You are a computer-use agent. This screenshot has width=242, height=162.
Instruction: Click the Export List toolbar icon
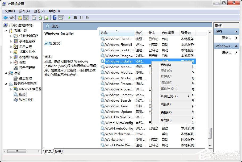47,18
